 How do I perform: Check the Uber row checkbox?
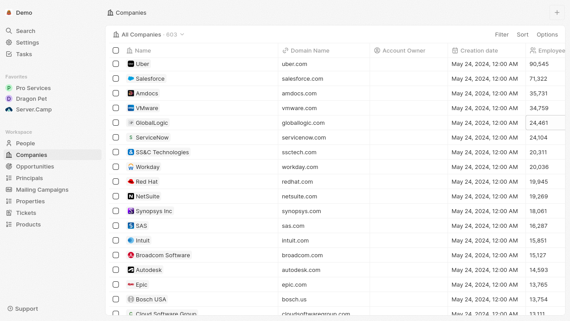pos(116,64)
